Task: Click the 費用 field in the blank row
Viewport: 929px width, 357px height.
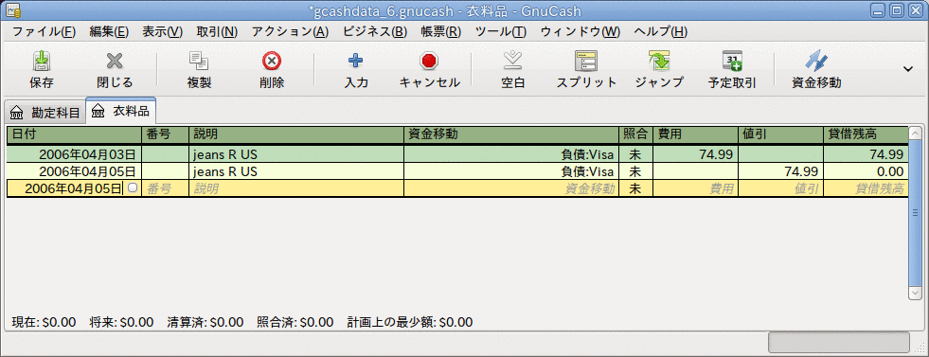Action: 695,188
